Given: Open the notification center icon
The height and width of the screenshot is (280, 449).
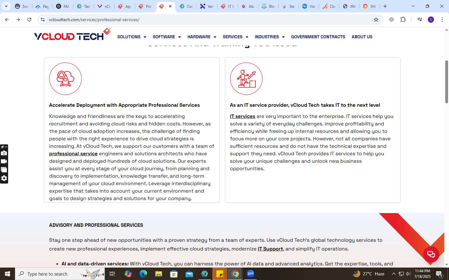Looking at the screenshot, I should coord(439,274).
